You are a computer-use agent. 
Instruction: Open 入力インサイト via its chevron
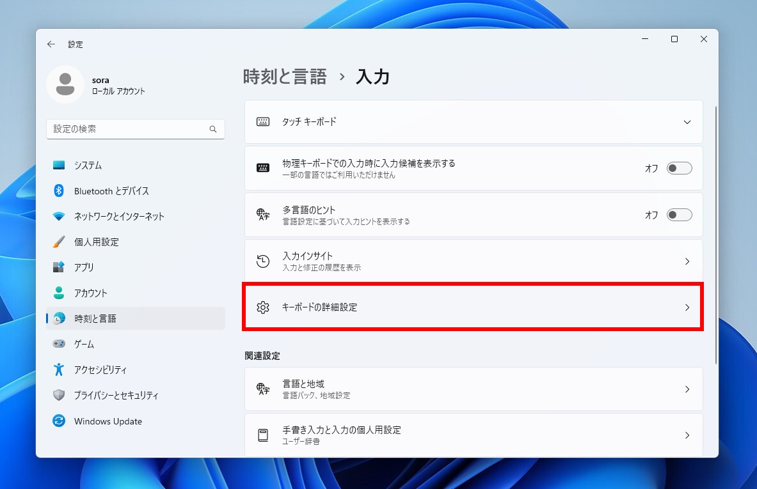pyautogui.click(x=687, y=261)
